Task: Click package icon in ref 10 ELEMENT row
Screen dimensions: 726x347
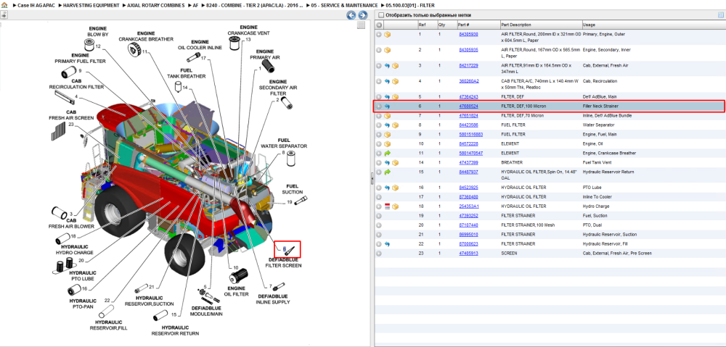Action: [x=388, y=143]
